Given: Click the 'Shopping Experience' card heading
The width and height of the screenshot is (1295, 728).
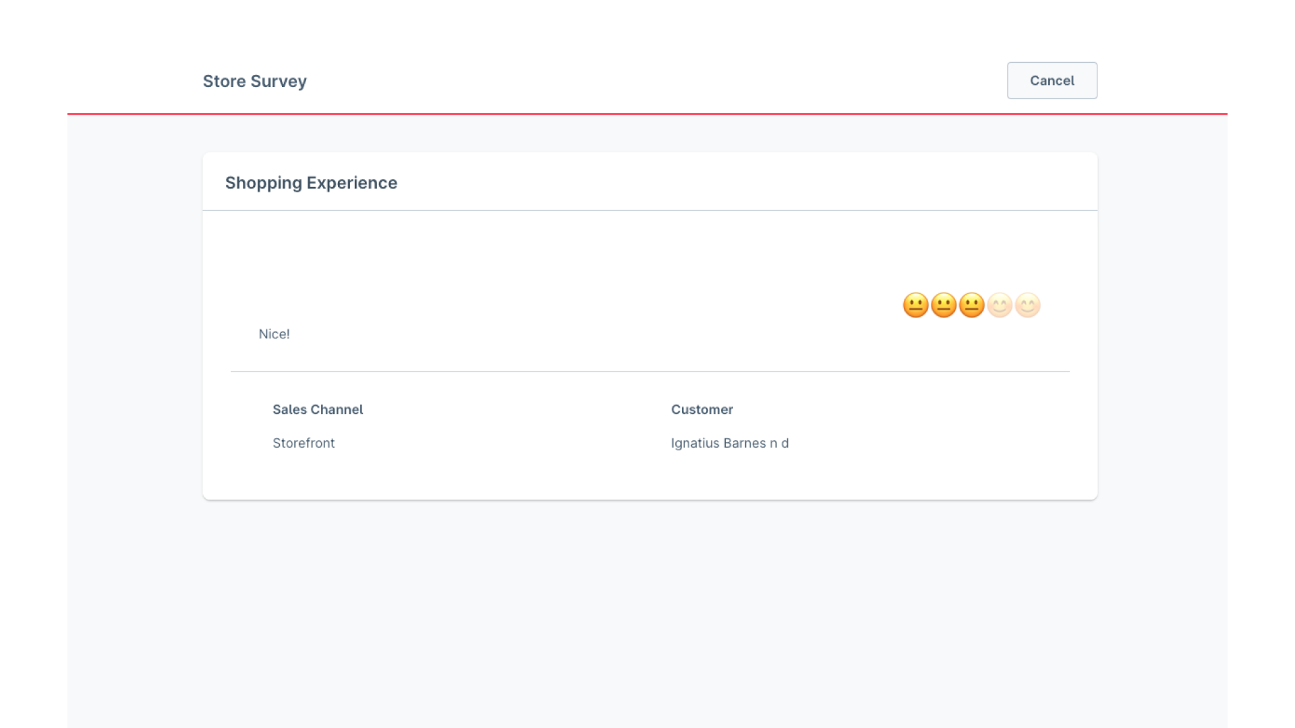Looking at the screenshot, I should [x=311, y=183].
